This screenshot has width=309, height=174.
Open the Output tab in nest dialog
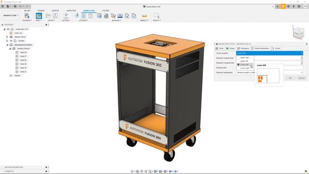[x=276, y=48]
